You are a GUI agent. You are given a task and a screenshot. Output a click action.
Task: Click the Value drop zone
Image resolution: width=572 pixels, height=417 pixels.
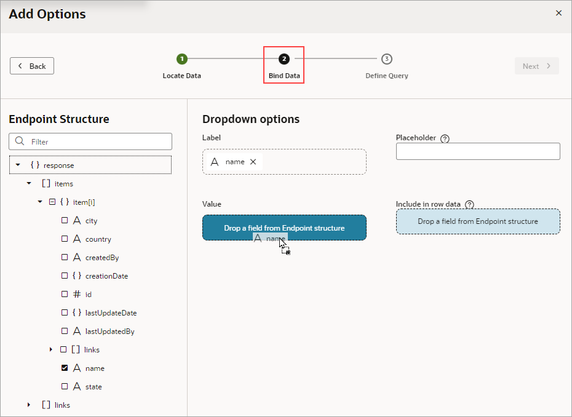pos(285,228)
